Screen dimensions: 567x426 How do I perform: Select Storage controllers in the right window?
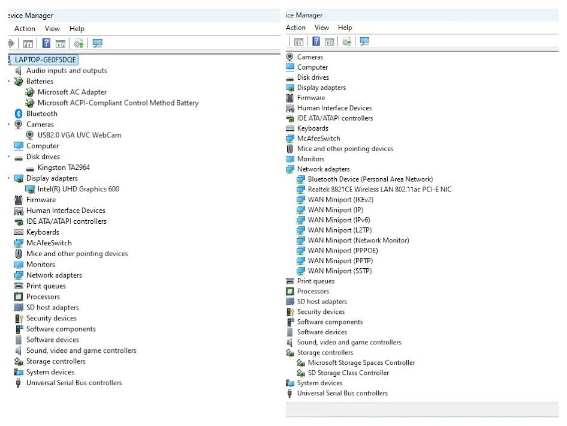pos(325,352)
